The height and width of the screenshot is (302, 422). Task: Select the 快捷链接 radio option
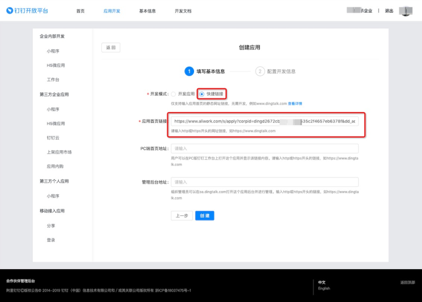[212, 94]
